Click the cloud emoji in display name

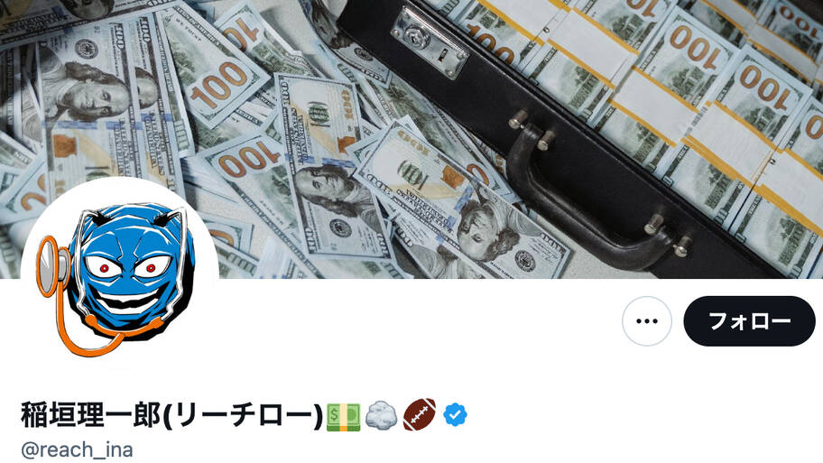pyautogui.click(x=382, y=415)
